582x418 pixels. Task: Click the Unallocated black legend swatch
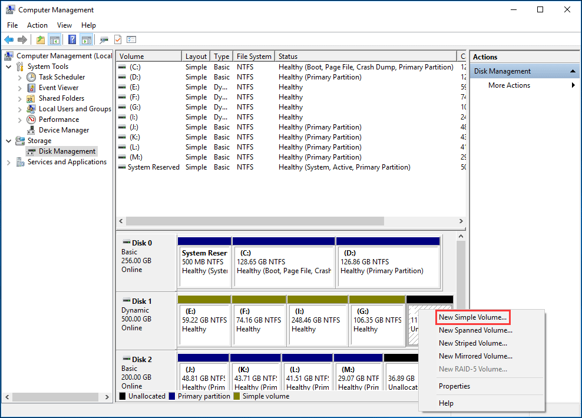coord(123,396)
